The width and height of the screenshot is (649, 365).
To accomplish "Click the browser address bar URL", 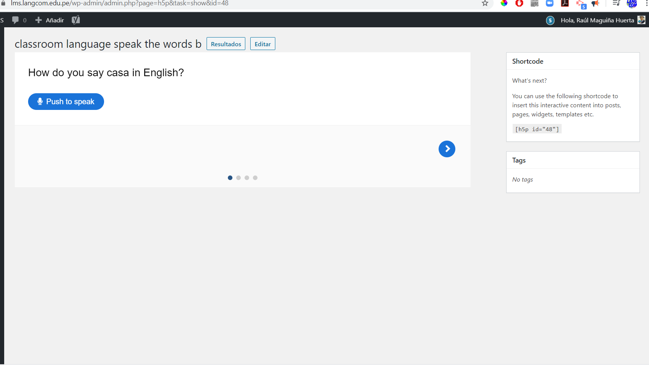I will pyautogui.click(x=120, y=3).
